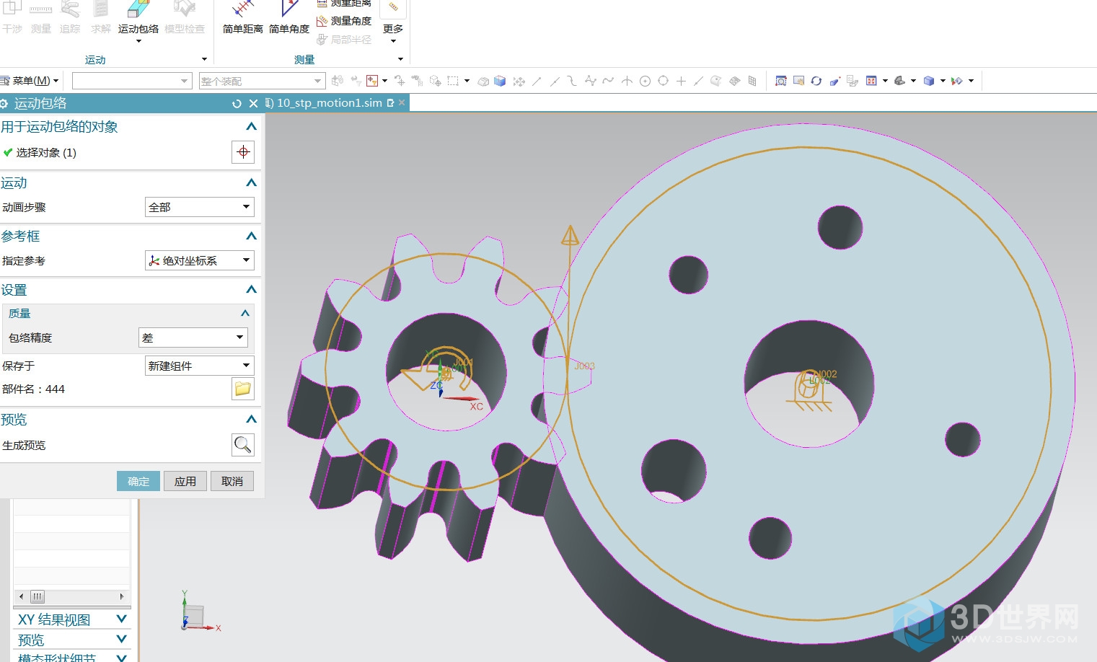Click the edit section (colored triangle) icon

(x=957, y=81)
